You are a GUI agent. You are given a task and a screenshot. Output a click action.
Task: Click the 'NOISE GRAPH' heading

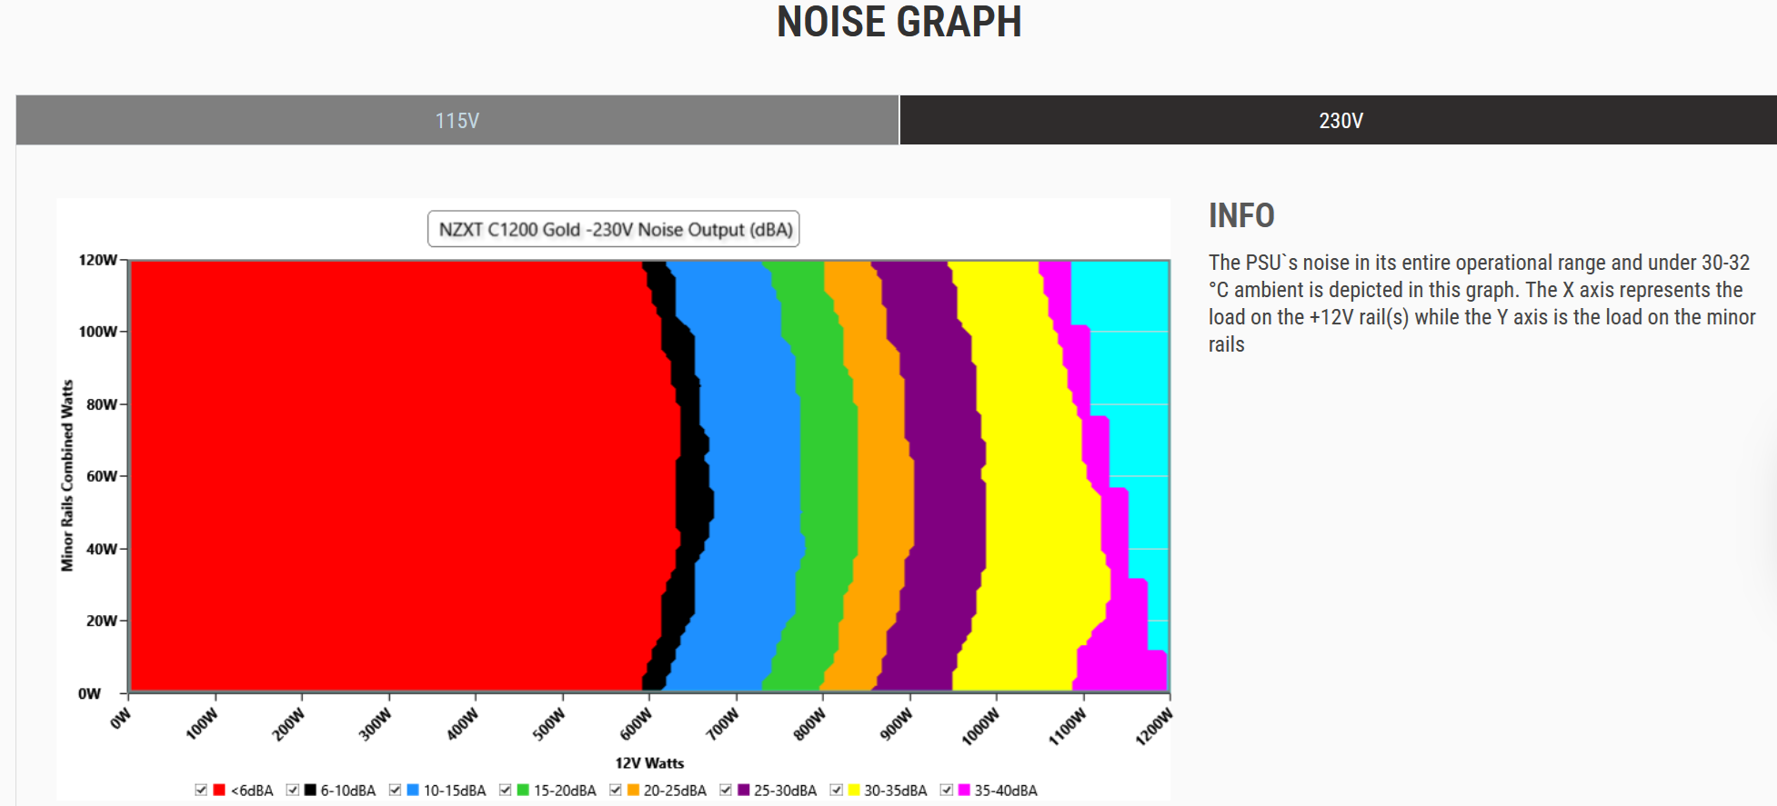point(899,22)
